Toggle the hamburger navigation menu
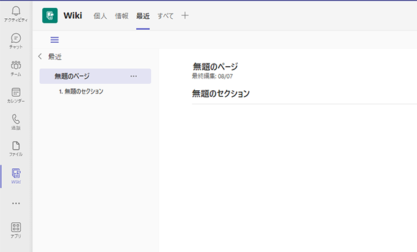Viewport: 417px width, 252px height. click(55, 40)
